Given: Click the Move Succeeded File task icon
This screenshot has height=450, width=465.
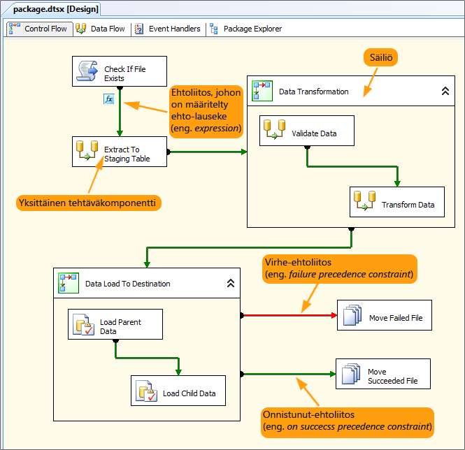Looking at the screenshot, I should click(351, 374).
